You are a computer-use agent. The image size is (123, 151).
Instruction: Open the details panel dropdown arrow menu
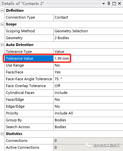click(104, 4)
